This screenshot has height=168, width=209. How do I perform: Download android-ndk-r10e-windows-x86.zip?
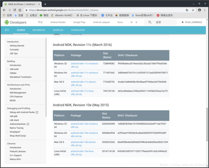click(85, 125)
